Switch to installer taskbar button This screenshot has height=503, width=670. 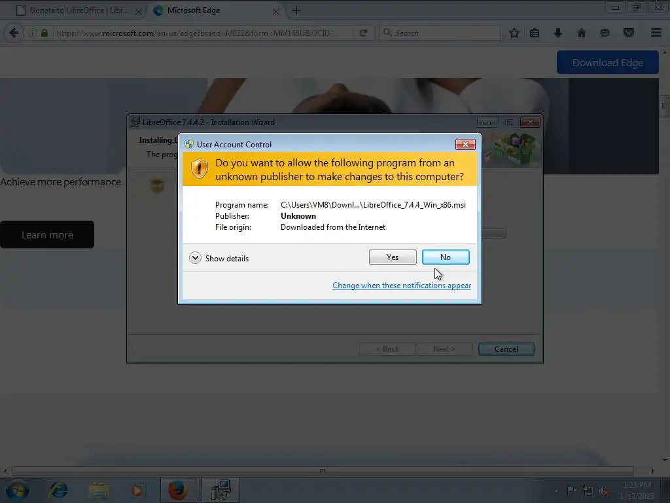point(220,490)
